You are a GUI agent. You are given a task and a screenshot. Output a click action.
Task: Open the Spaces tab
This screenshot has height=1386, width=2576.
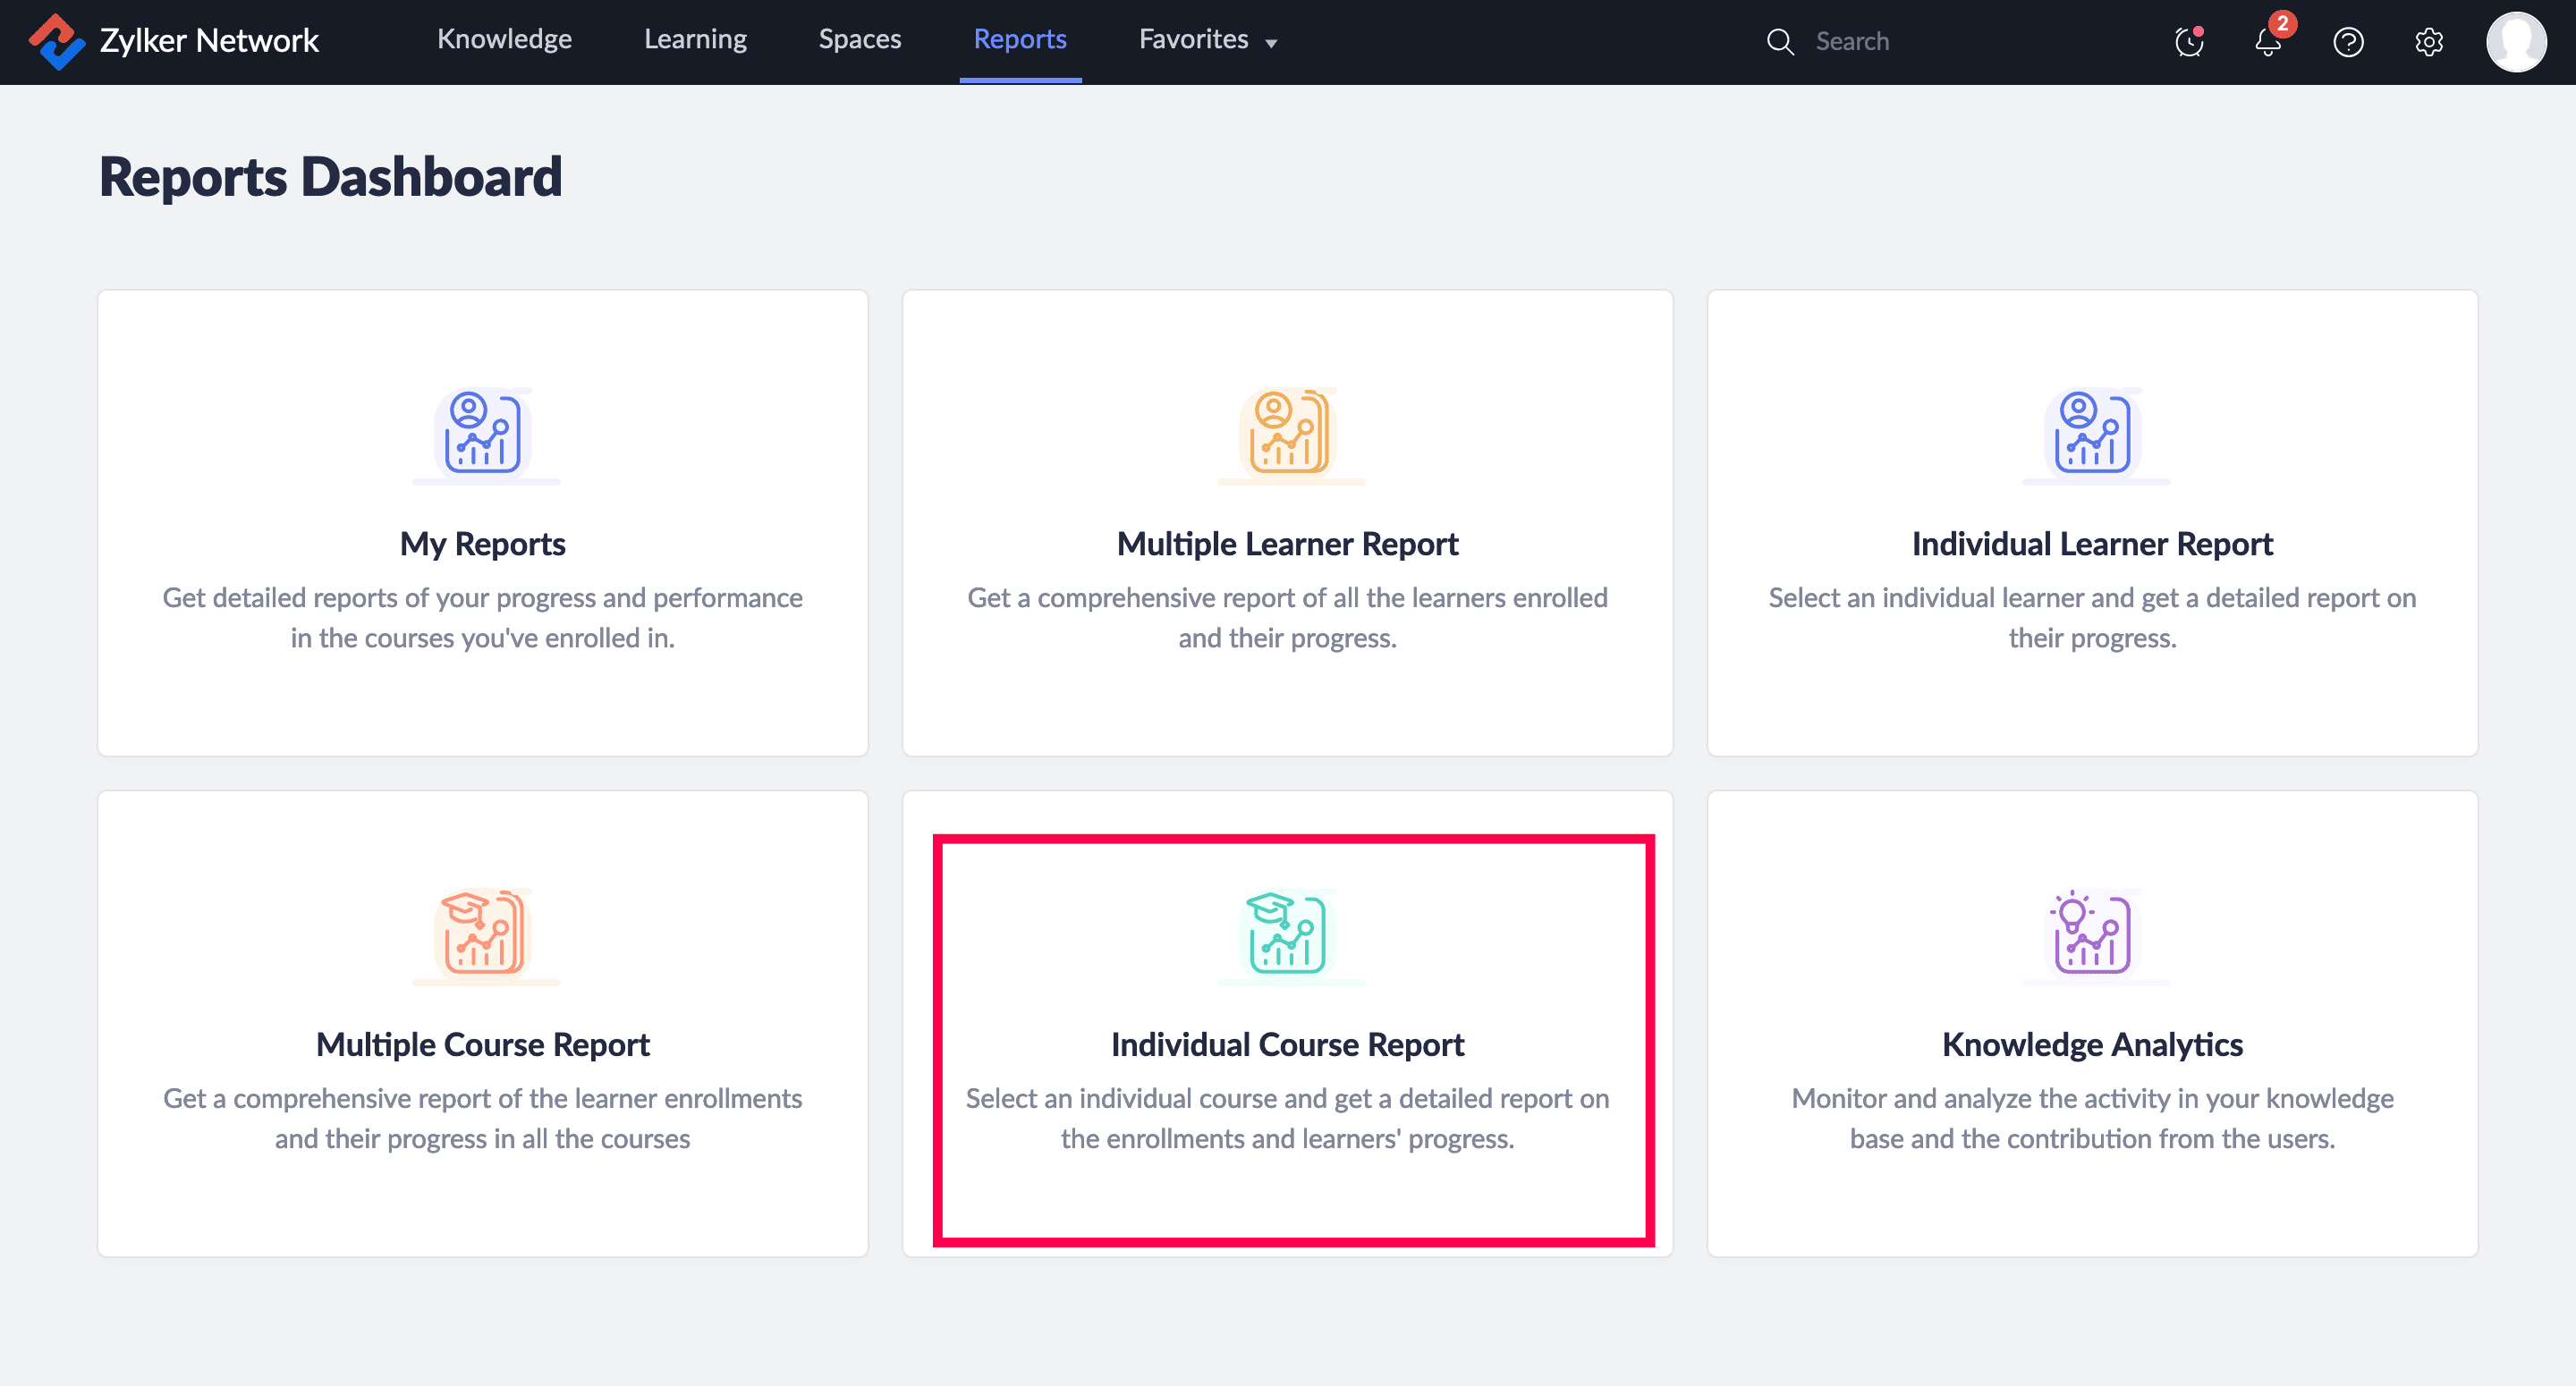coord(859,40)
